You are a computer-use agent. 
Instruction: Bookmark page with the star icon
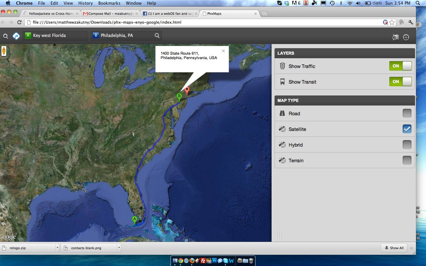(x=392, y=22)
